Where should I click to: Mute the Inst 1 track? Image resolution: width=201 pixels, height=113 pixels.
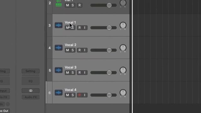[68, 5]
